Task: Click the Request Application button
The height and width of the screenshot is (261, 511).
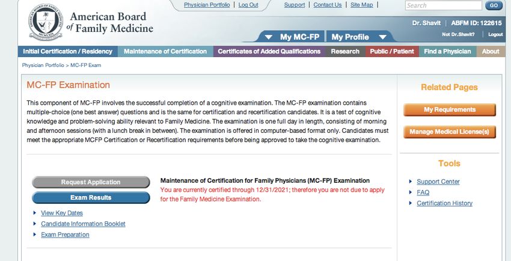Action: pyautogui.click(x=91, y=182)
